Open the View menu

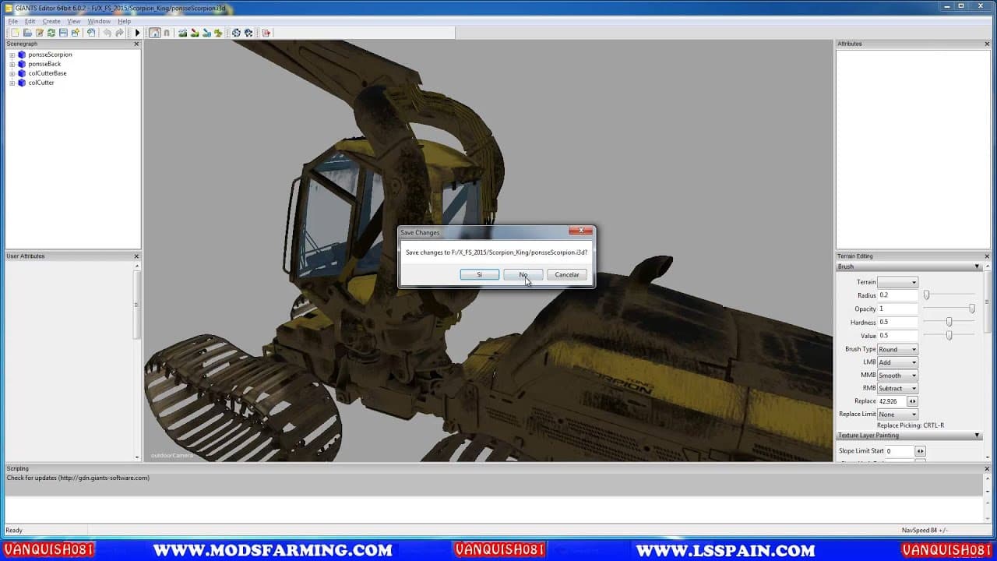[x=74, y=21]
